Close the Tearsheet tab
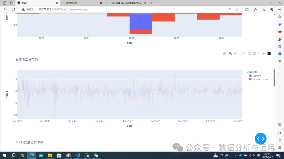Screen dimensions: 284x159 [145, 3]
